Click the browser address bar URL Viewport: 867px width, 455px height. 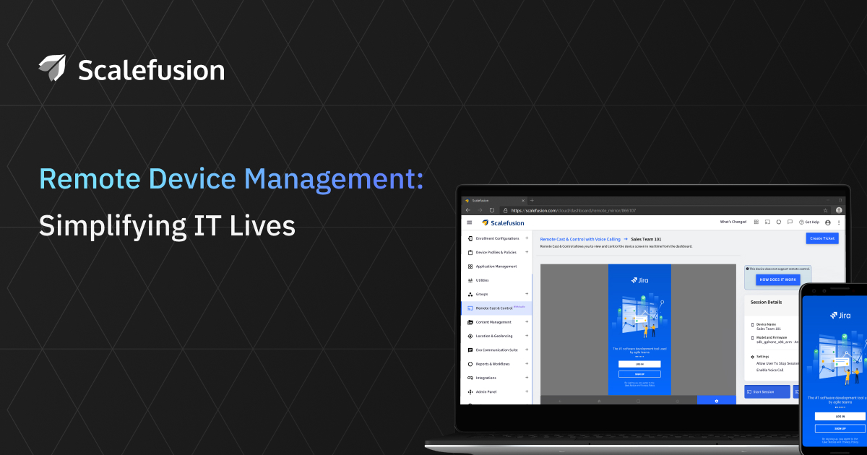click(x=574, y=210)
